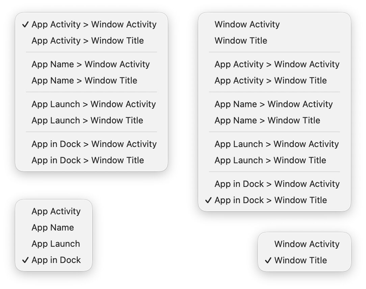
Task: Choose "App Activity > Window Title" in eight-item menu
Action: [x=87, y=41]
